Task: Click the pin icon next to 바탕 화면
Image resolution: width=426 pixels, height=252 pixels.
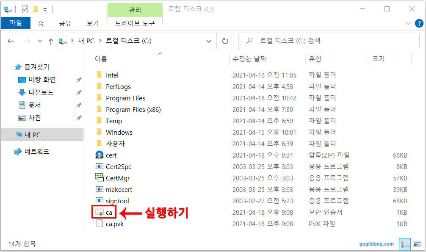Action: (x=79, y=80)
